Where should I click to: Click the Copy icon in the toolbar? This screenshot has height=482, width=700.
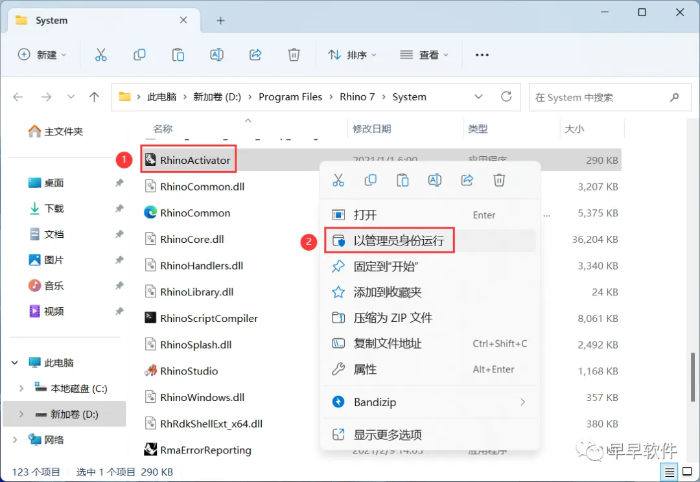coord(140,55)
